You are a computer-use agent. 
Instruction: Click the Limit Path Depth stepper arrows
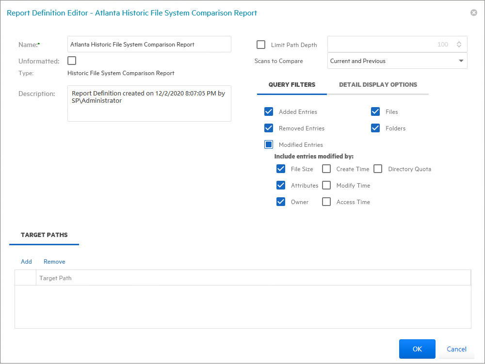tap(459, 44)
